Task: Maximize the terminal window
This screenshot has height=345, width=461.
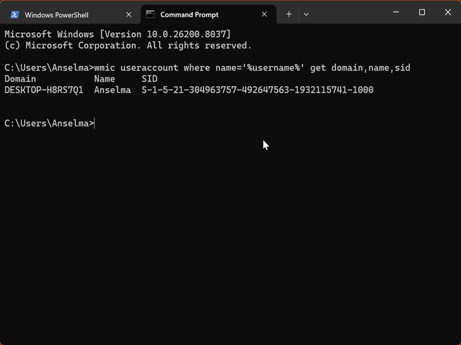Action: tap(422, 12)
